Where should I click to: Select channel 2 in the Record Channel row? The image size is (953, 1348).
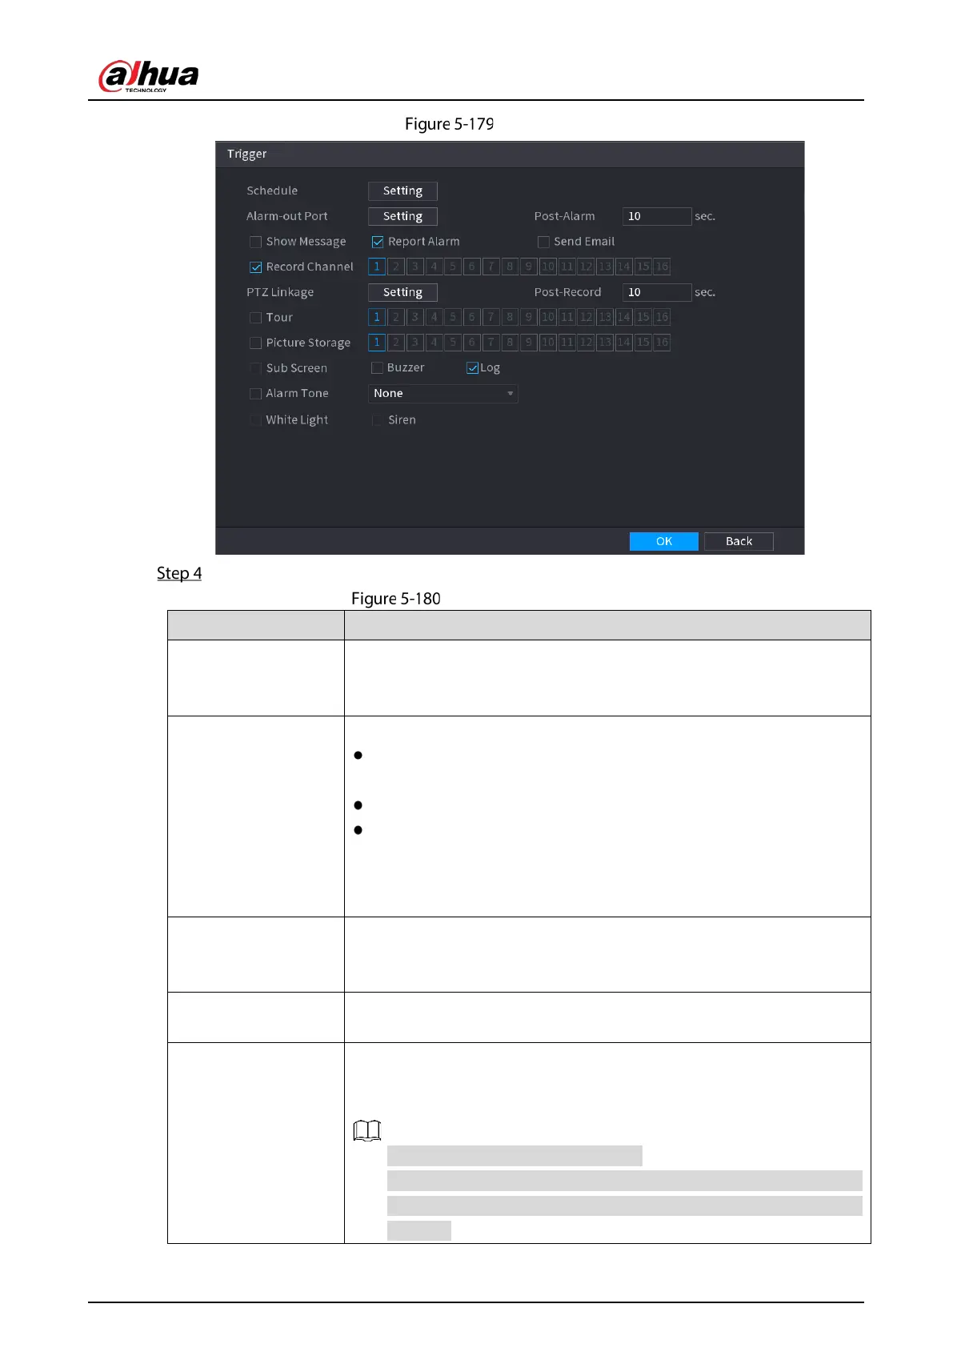click(396, 267)
